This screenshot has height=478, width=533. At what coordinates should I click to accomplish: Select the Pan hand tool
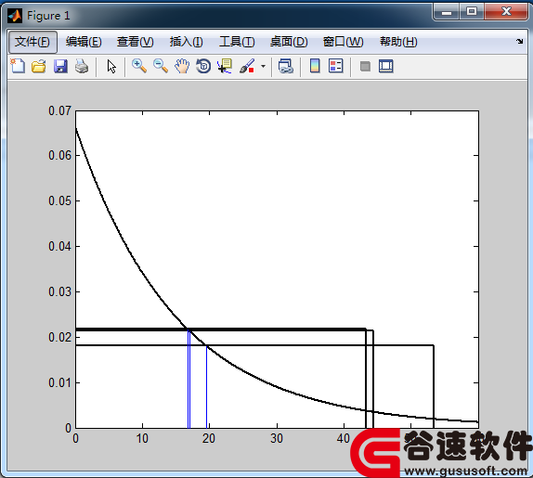pos(182,66)
